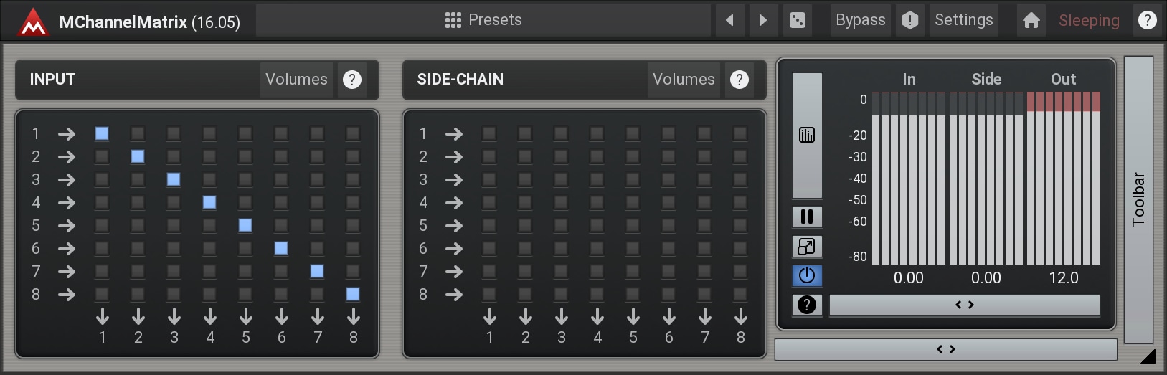Click the MeldaProduction logo icon
1167x375 pixels.
33,22
